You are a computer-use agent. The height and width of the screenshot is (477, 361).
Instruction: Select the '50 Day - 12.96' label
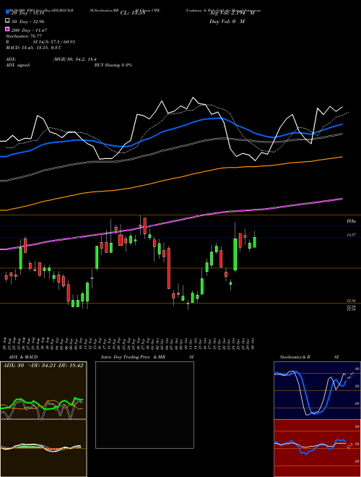click(28, 21)
